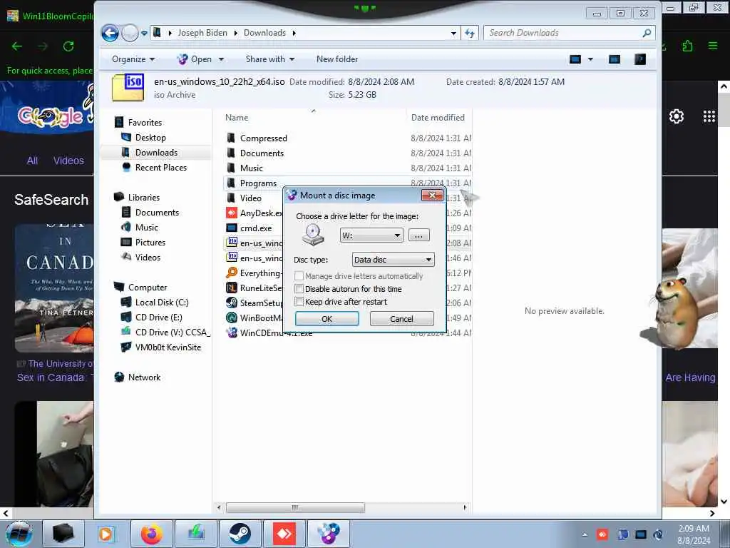The height and width of the screenshot is (548, 730).
Task: Cancel the Mount a disc image dialog
Action: (401, 319)
